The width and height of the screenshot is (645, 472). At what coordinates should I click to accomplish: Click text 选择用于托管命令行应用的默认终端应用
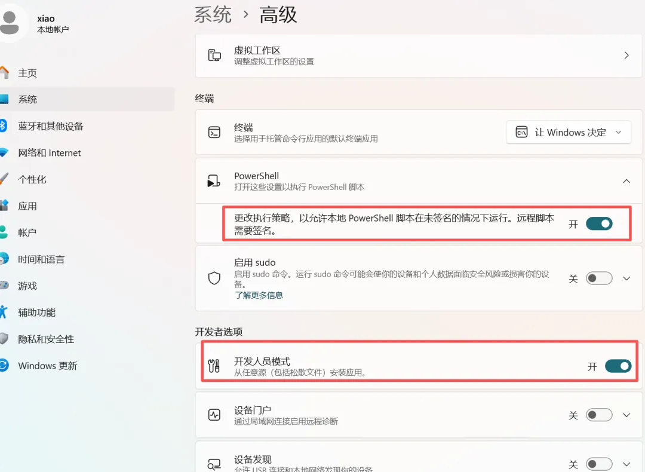(x=306, y=139)
